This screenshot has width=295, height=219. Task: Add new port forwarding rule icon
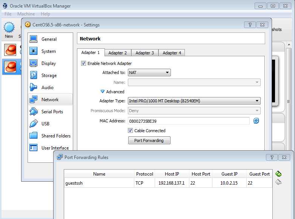(x=278, y=174)
